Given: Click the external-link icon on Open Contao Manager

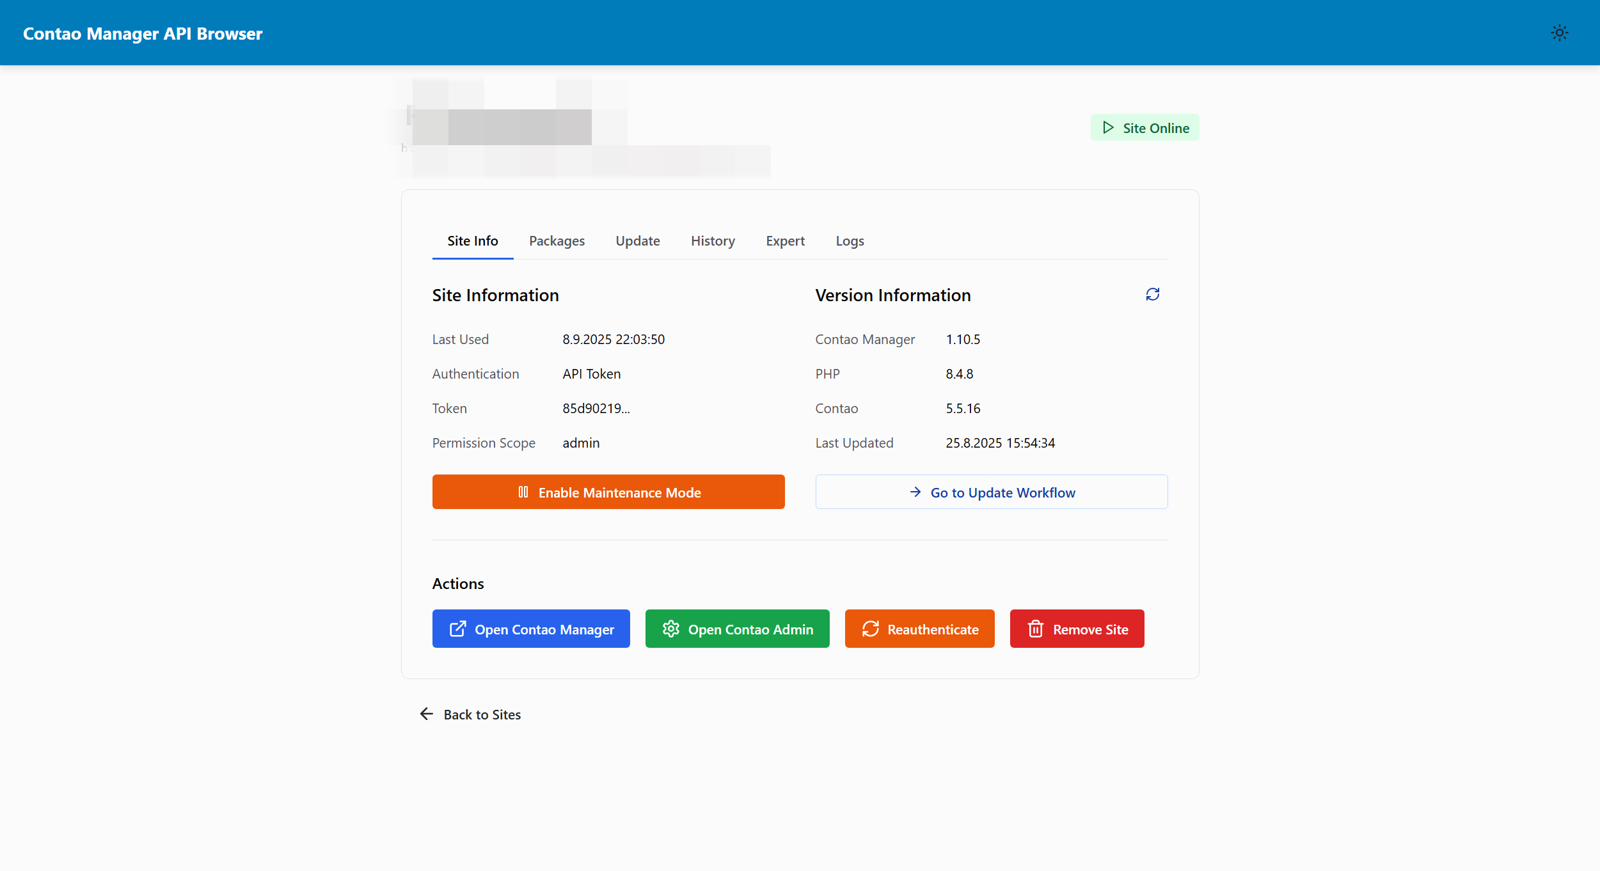Looking at the screenshot, I should coord(457,629).
